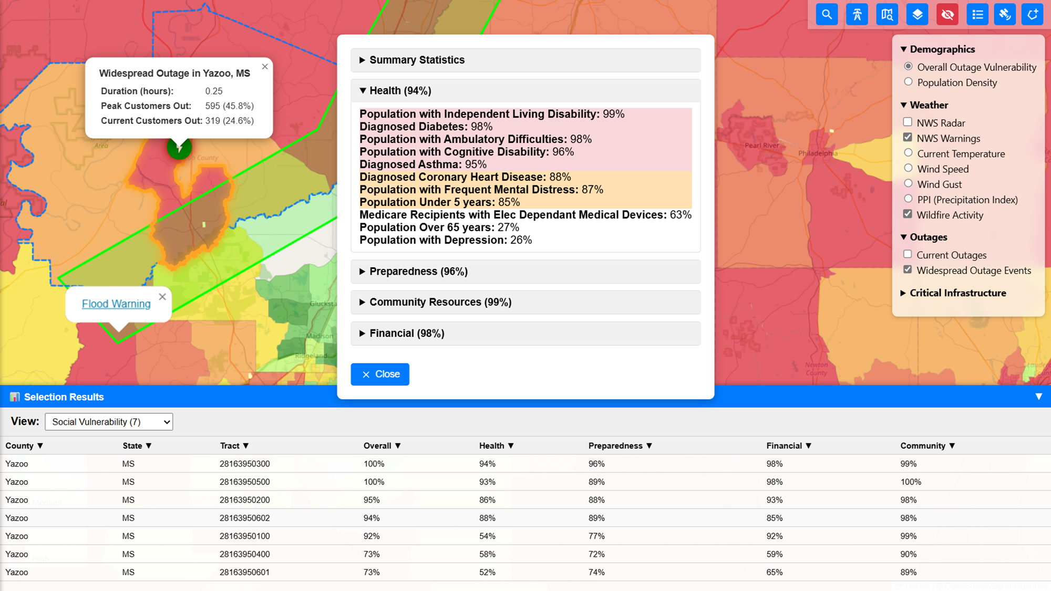This screenshot has height=591, width=1051.
Task: Click the Pearl River label on map
Action: tap(761, 146)
